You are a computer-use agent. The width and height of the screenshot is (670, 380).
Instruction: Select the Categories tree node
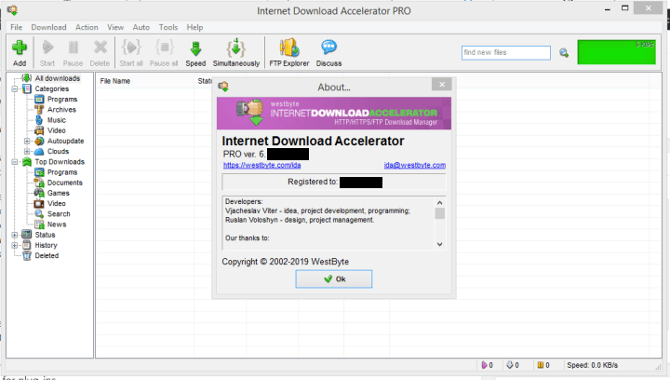click(x=52, y=88)
